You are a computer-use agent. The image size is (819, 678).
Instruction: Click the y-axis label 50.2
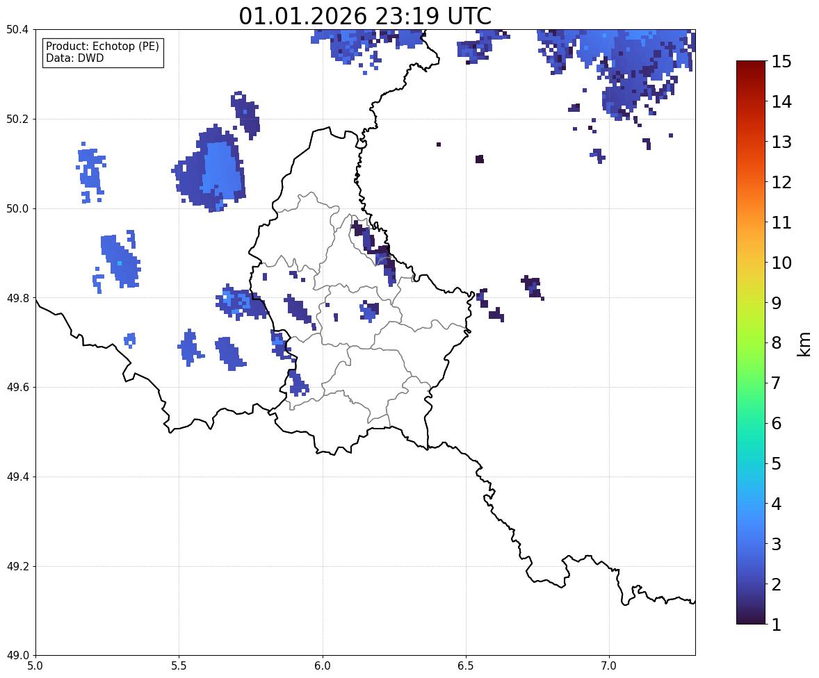tap(17, 119)
